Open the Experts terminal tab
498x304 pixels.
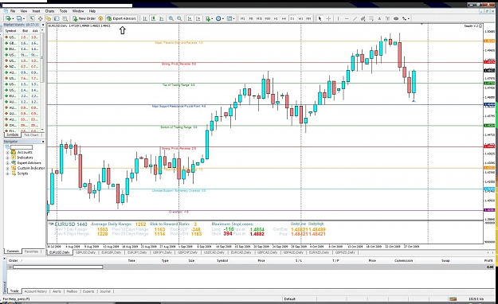click(x=88, y=291)
